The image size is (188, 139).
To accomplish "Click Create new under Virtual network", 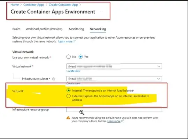I will tap(73, 71).
